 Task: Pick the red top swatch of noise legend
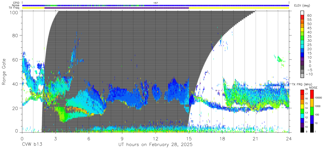[x=312, y=94]
